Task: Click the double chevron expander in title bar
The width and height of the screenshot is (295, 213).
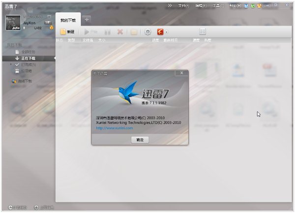Action: [x=170, y=5]
